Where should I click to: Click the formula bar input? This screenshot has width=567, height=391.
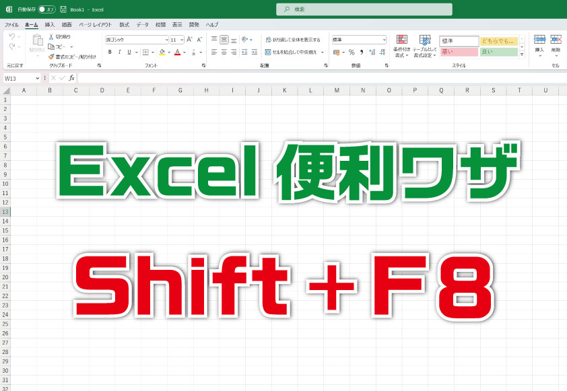(322, 77)
